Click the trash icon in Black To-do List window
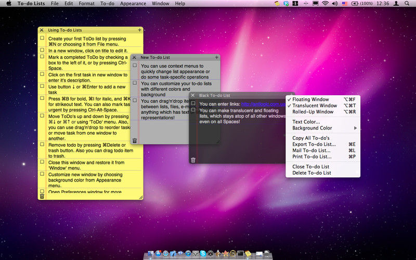 pyautogui.click(x=193, y=160)
